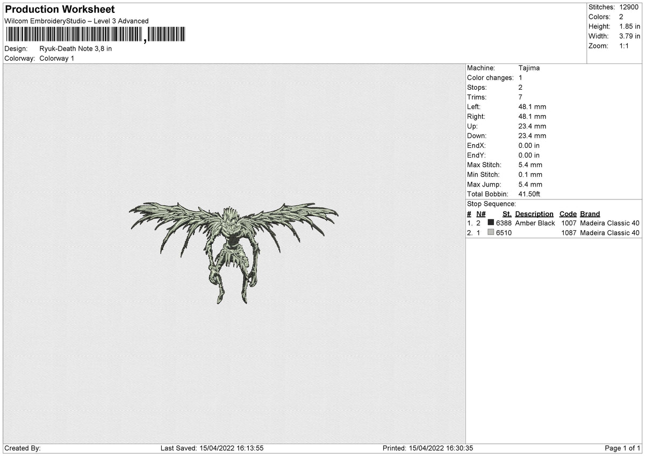Click the Production Worksheet title
645x456 pixels.
click(60, 10)
